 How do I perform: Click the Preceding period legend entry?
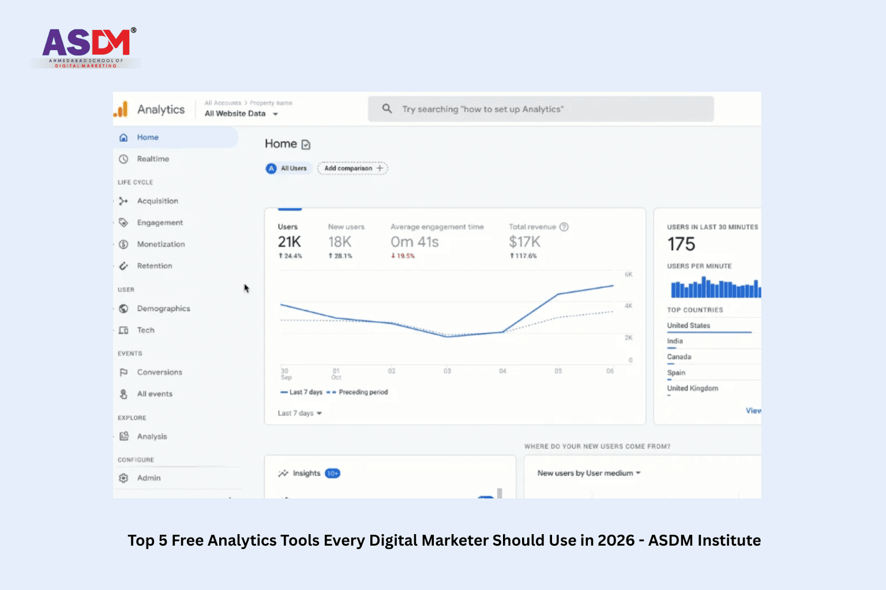(x=358, y=392)
